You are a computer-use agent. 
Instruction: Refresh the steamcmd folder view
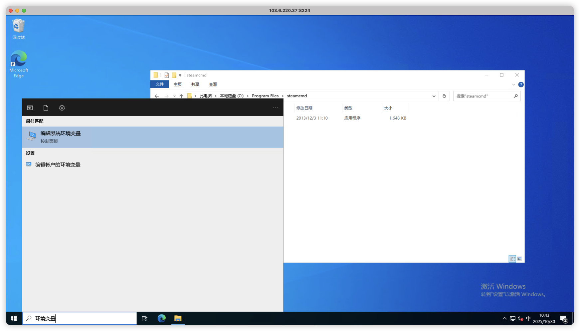(444, 96)
